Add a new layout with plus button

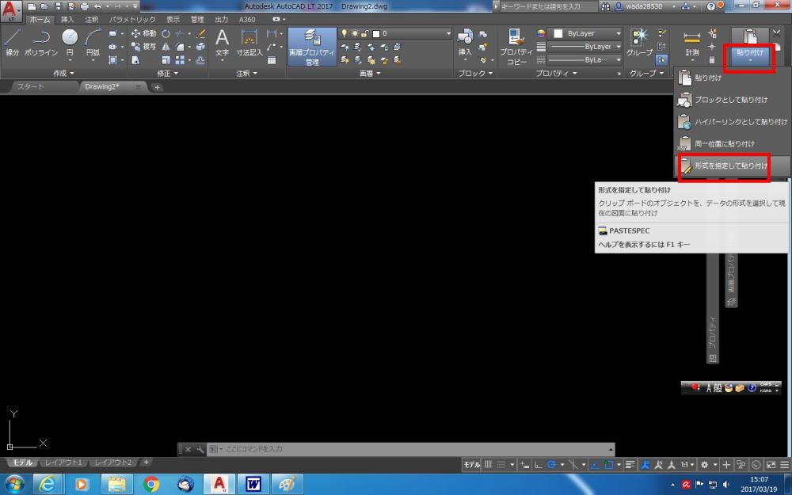pyautogui.click(x=146, y=463)
